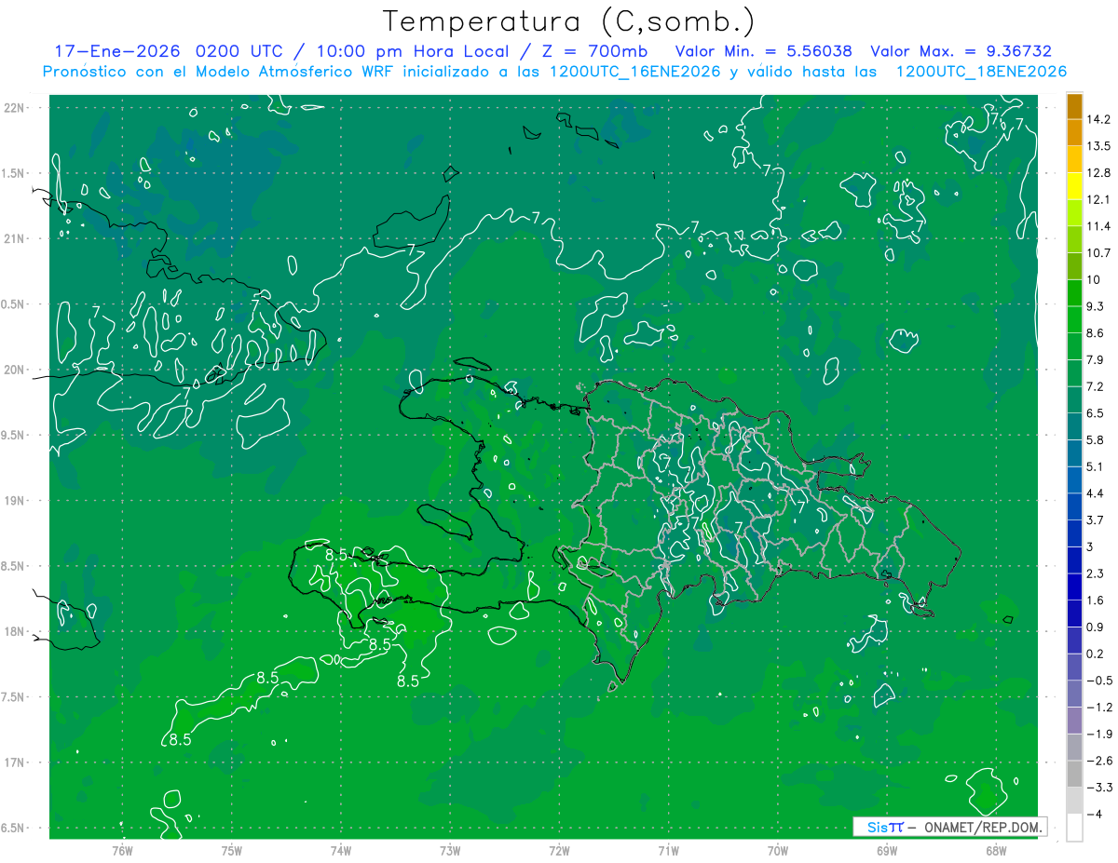
Task: Click the 74W longitude label
Action: [x=341, y=849]
